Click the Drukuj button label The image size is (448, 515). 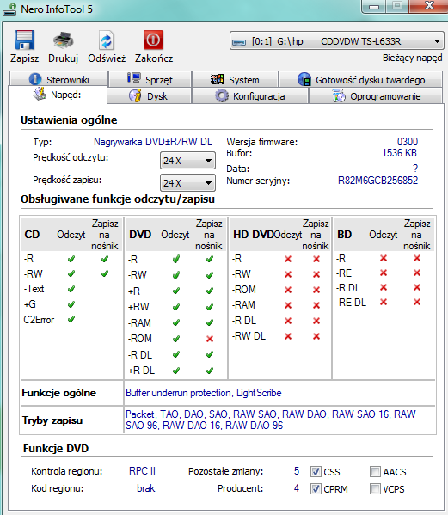pos(63,58)
